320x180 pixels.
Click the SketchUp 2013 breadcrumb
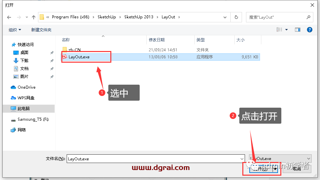tap(139, 17)
